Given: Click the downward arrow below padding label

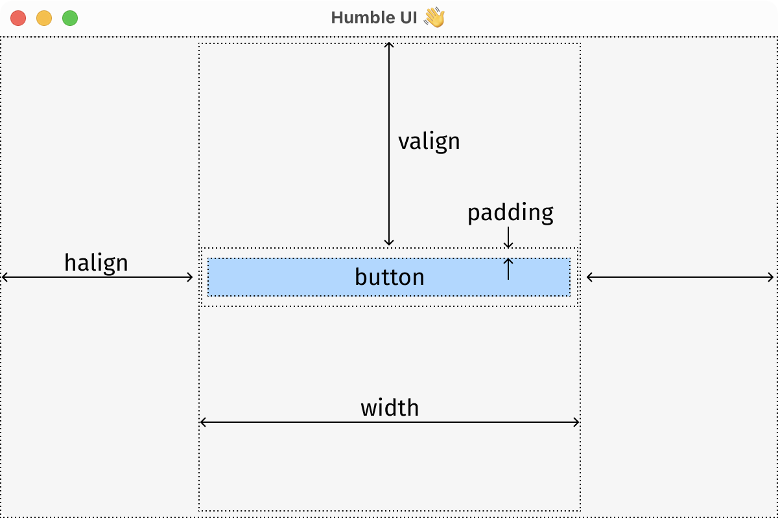Looking at the screenshot, I should click(508, 237).
